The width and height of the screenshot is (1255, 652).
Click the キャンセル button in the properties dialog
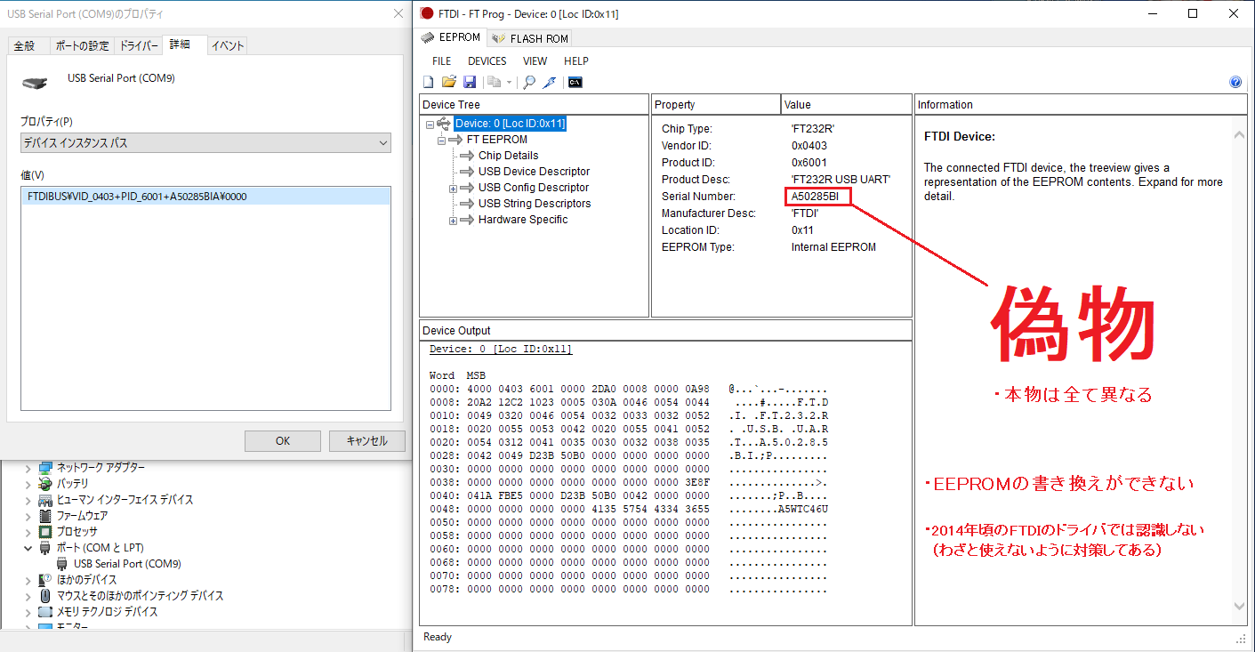(366, 440)
